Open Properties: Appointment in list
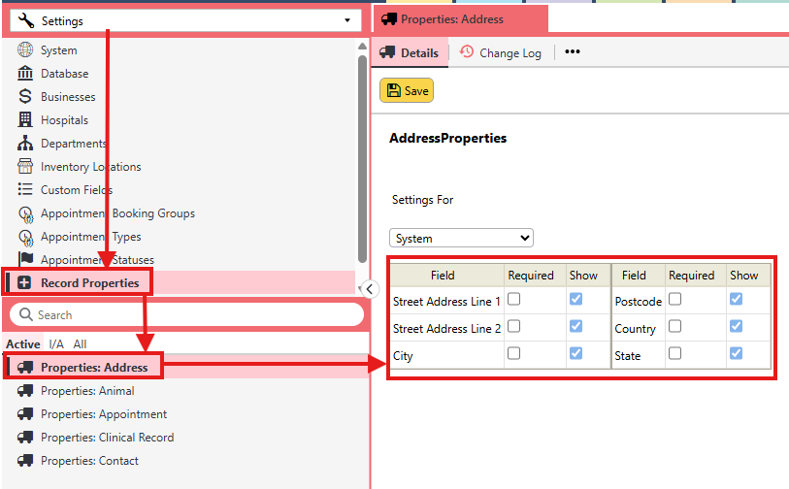The height and width of the screenshot is (489, 789). click(x=185, y=413)
